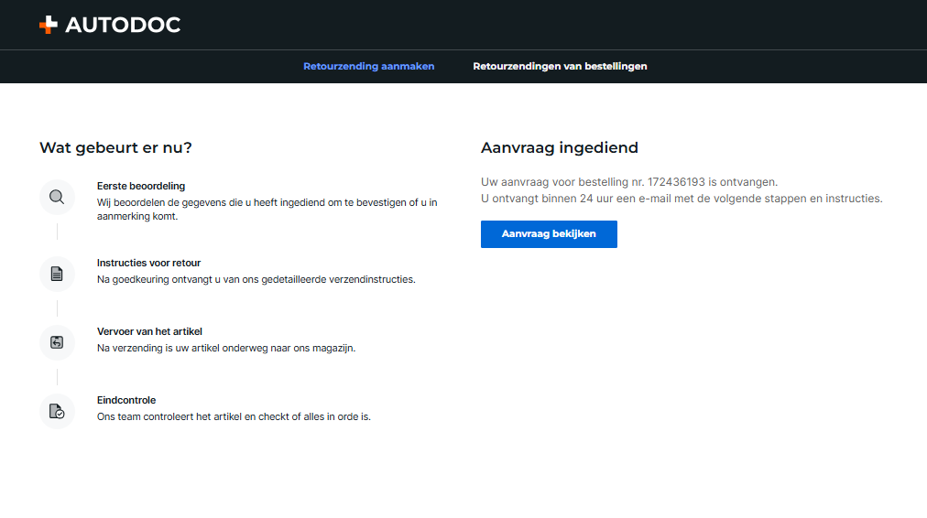Viewport: 927px width, 518px height.
Task: Click the Eerste beoordeling description paragraph
Action: 267,209
